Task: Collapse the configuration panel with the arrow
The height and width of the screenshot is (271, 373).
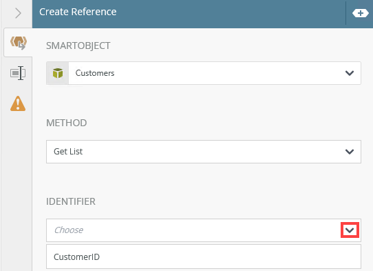Action: point(18,13)
